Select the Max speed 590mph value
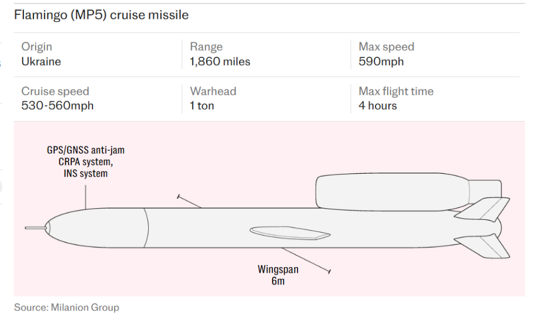 381,62
